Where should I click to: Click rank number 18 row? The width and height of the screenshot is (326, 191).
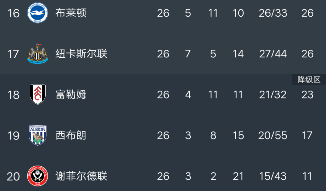click(13, 95)
